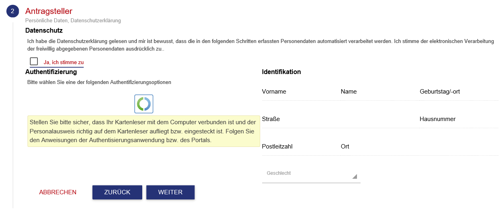The image size is (500, 211).
Task: Click the step 2 number circle
Action: tap(12, 11)
